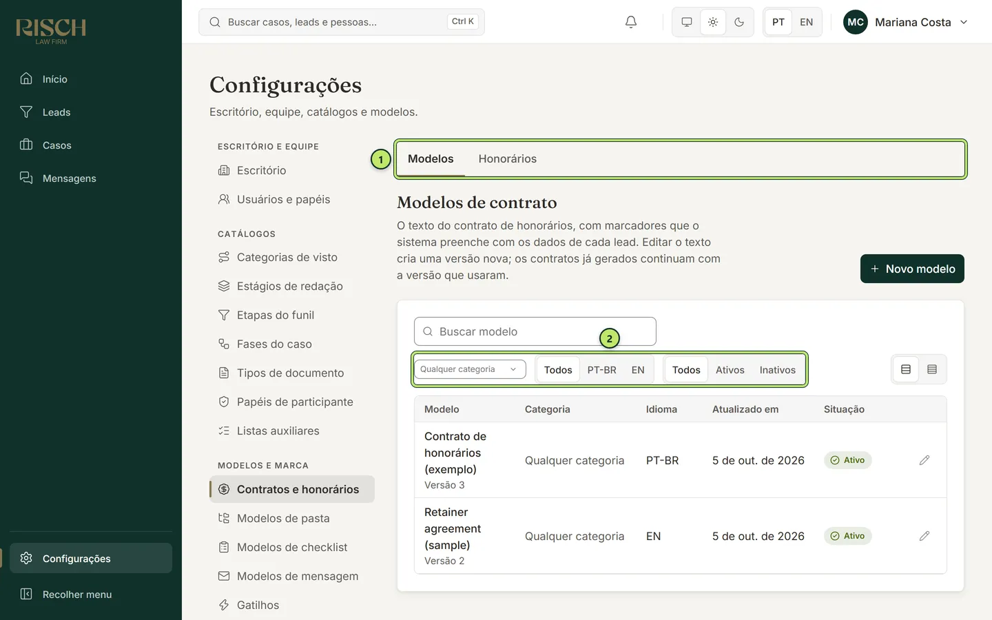Edit Retainer agreement (sample) pencil icon
This screenshot has width=992, height=620.
[x=924, y=536]
